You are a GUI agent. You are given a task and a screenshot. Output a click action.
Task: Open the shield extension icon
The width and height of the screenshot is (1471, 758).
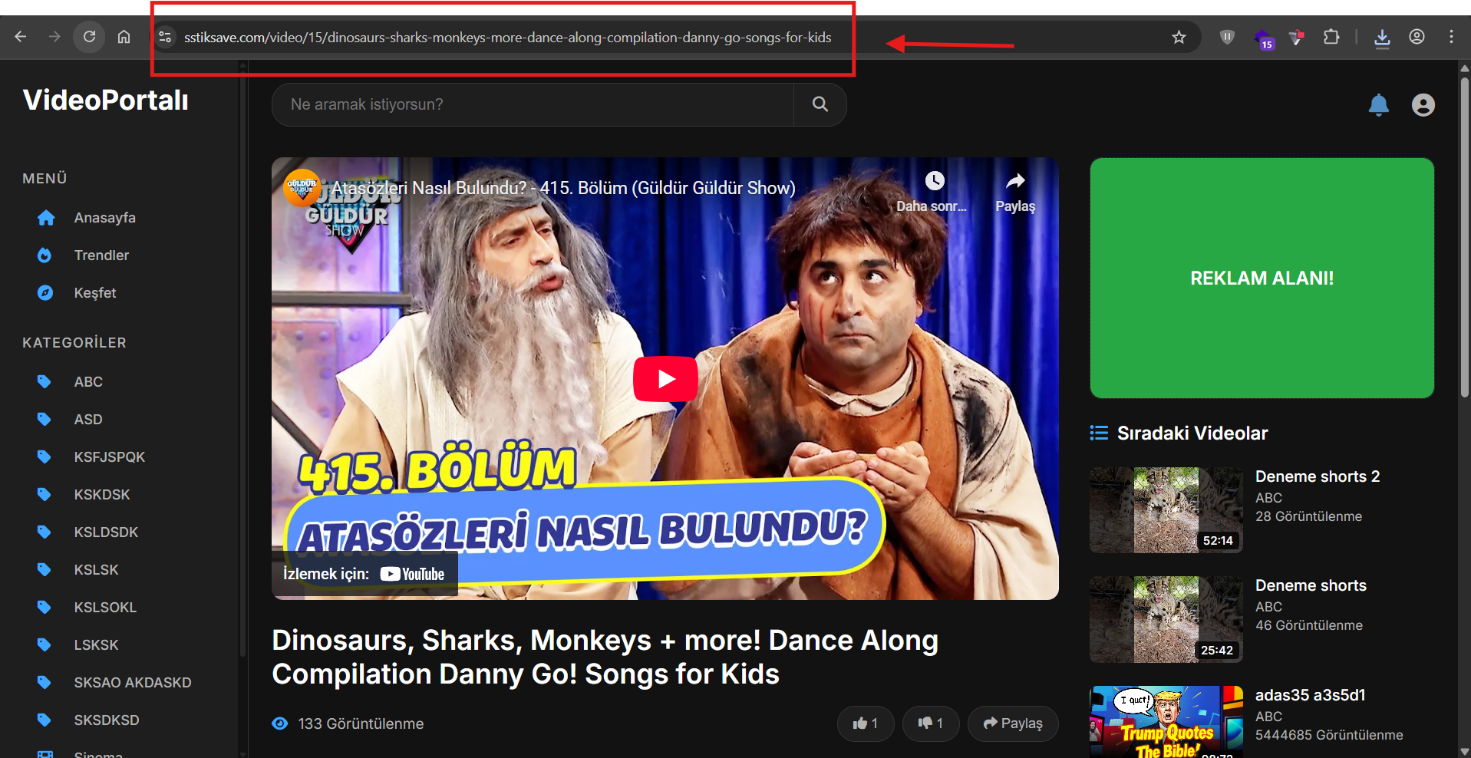tap(1227, 37)
